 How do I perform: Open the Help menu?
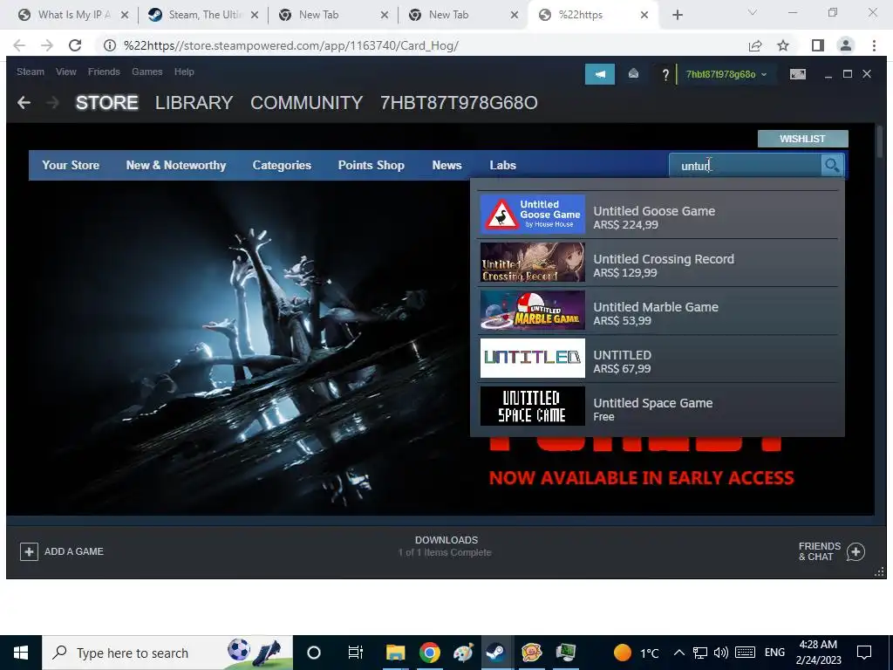pos(184,72)
